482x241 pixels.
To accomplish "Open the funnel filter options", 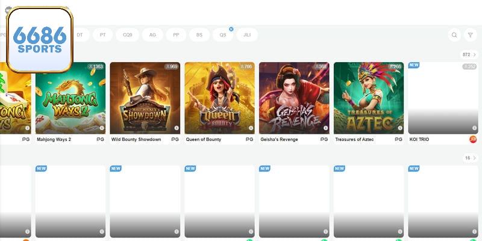I will click(x=470, y=35).
